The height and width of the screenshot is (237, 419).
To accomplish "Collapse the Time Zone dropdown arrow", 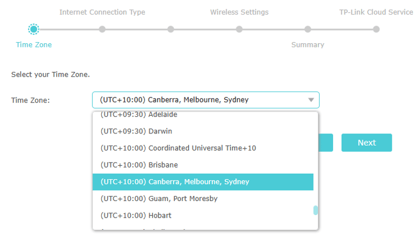I will coord(311,100).
